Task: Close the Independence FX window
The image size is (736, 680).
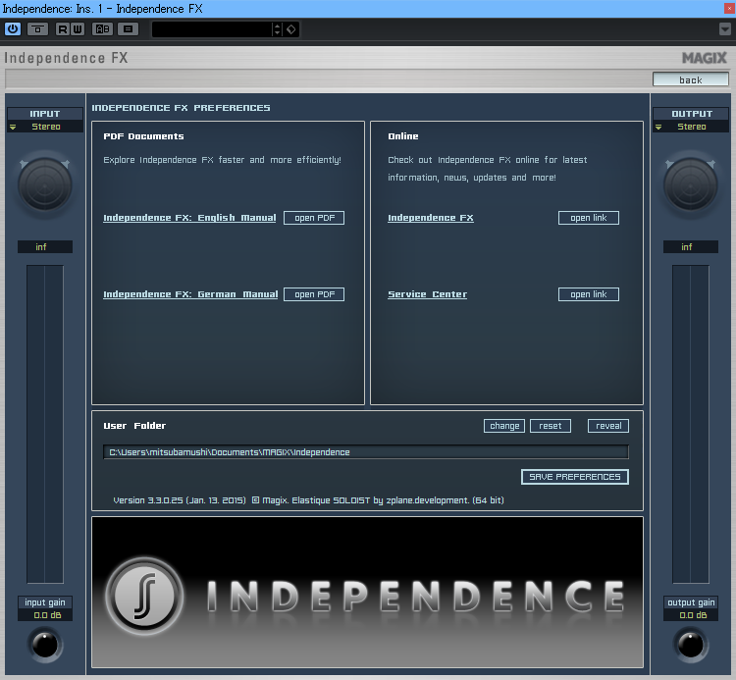Action: point(729,9)
